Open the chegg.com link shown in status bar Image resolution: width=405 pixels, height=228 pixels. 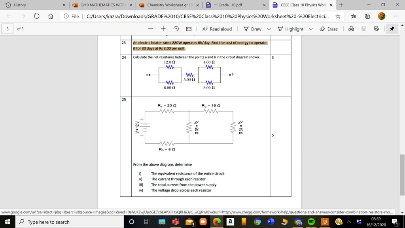198,212
